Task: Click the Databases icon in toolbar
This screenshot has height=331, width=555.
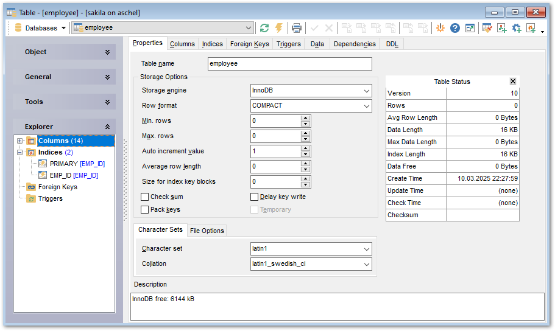Action: coord(18,28)
